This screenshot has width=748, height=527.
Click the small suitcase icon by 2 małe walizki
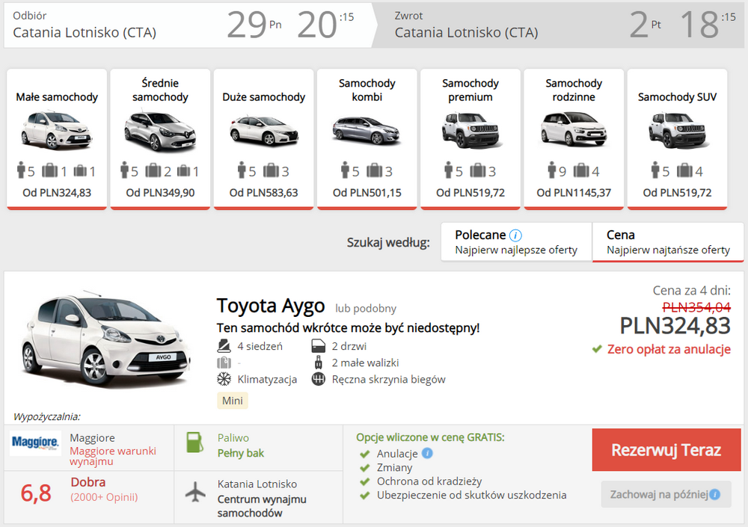coord(318,363)
